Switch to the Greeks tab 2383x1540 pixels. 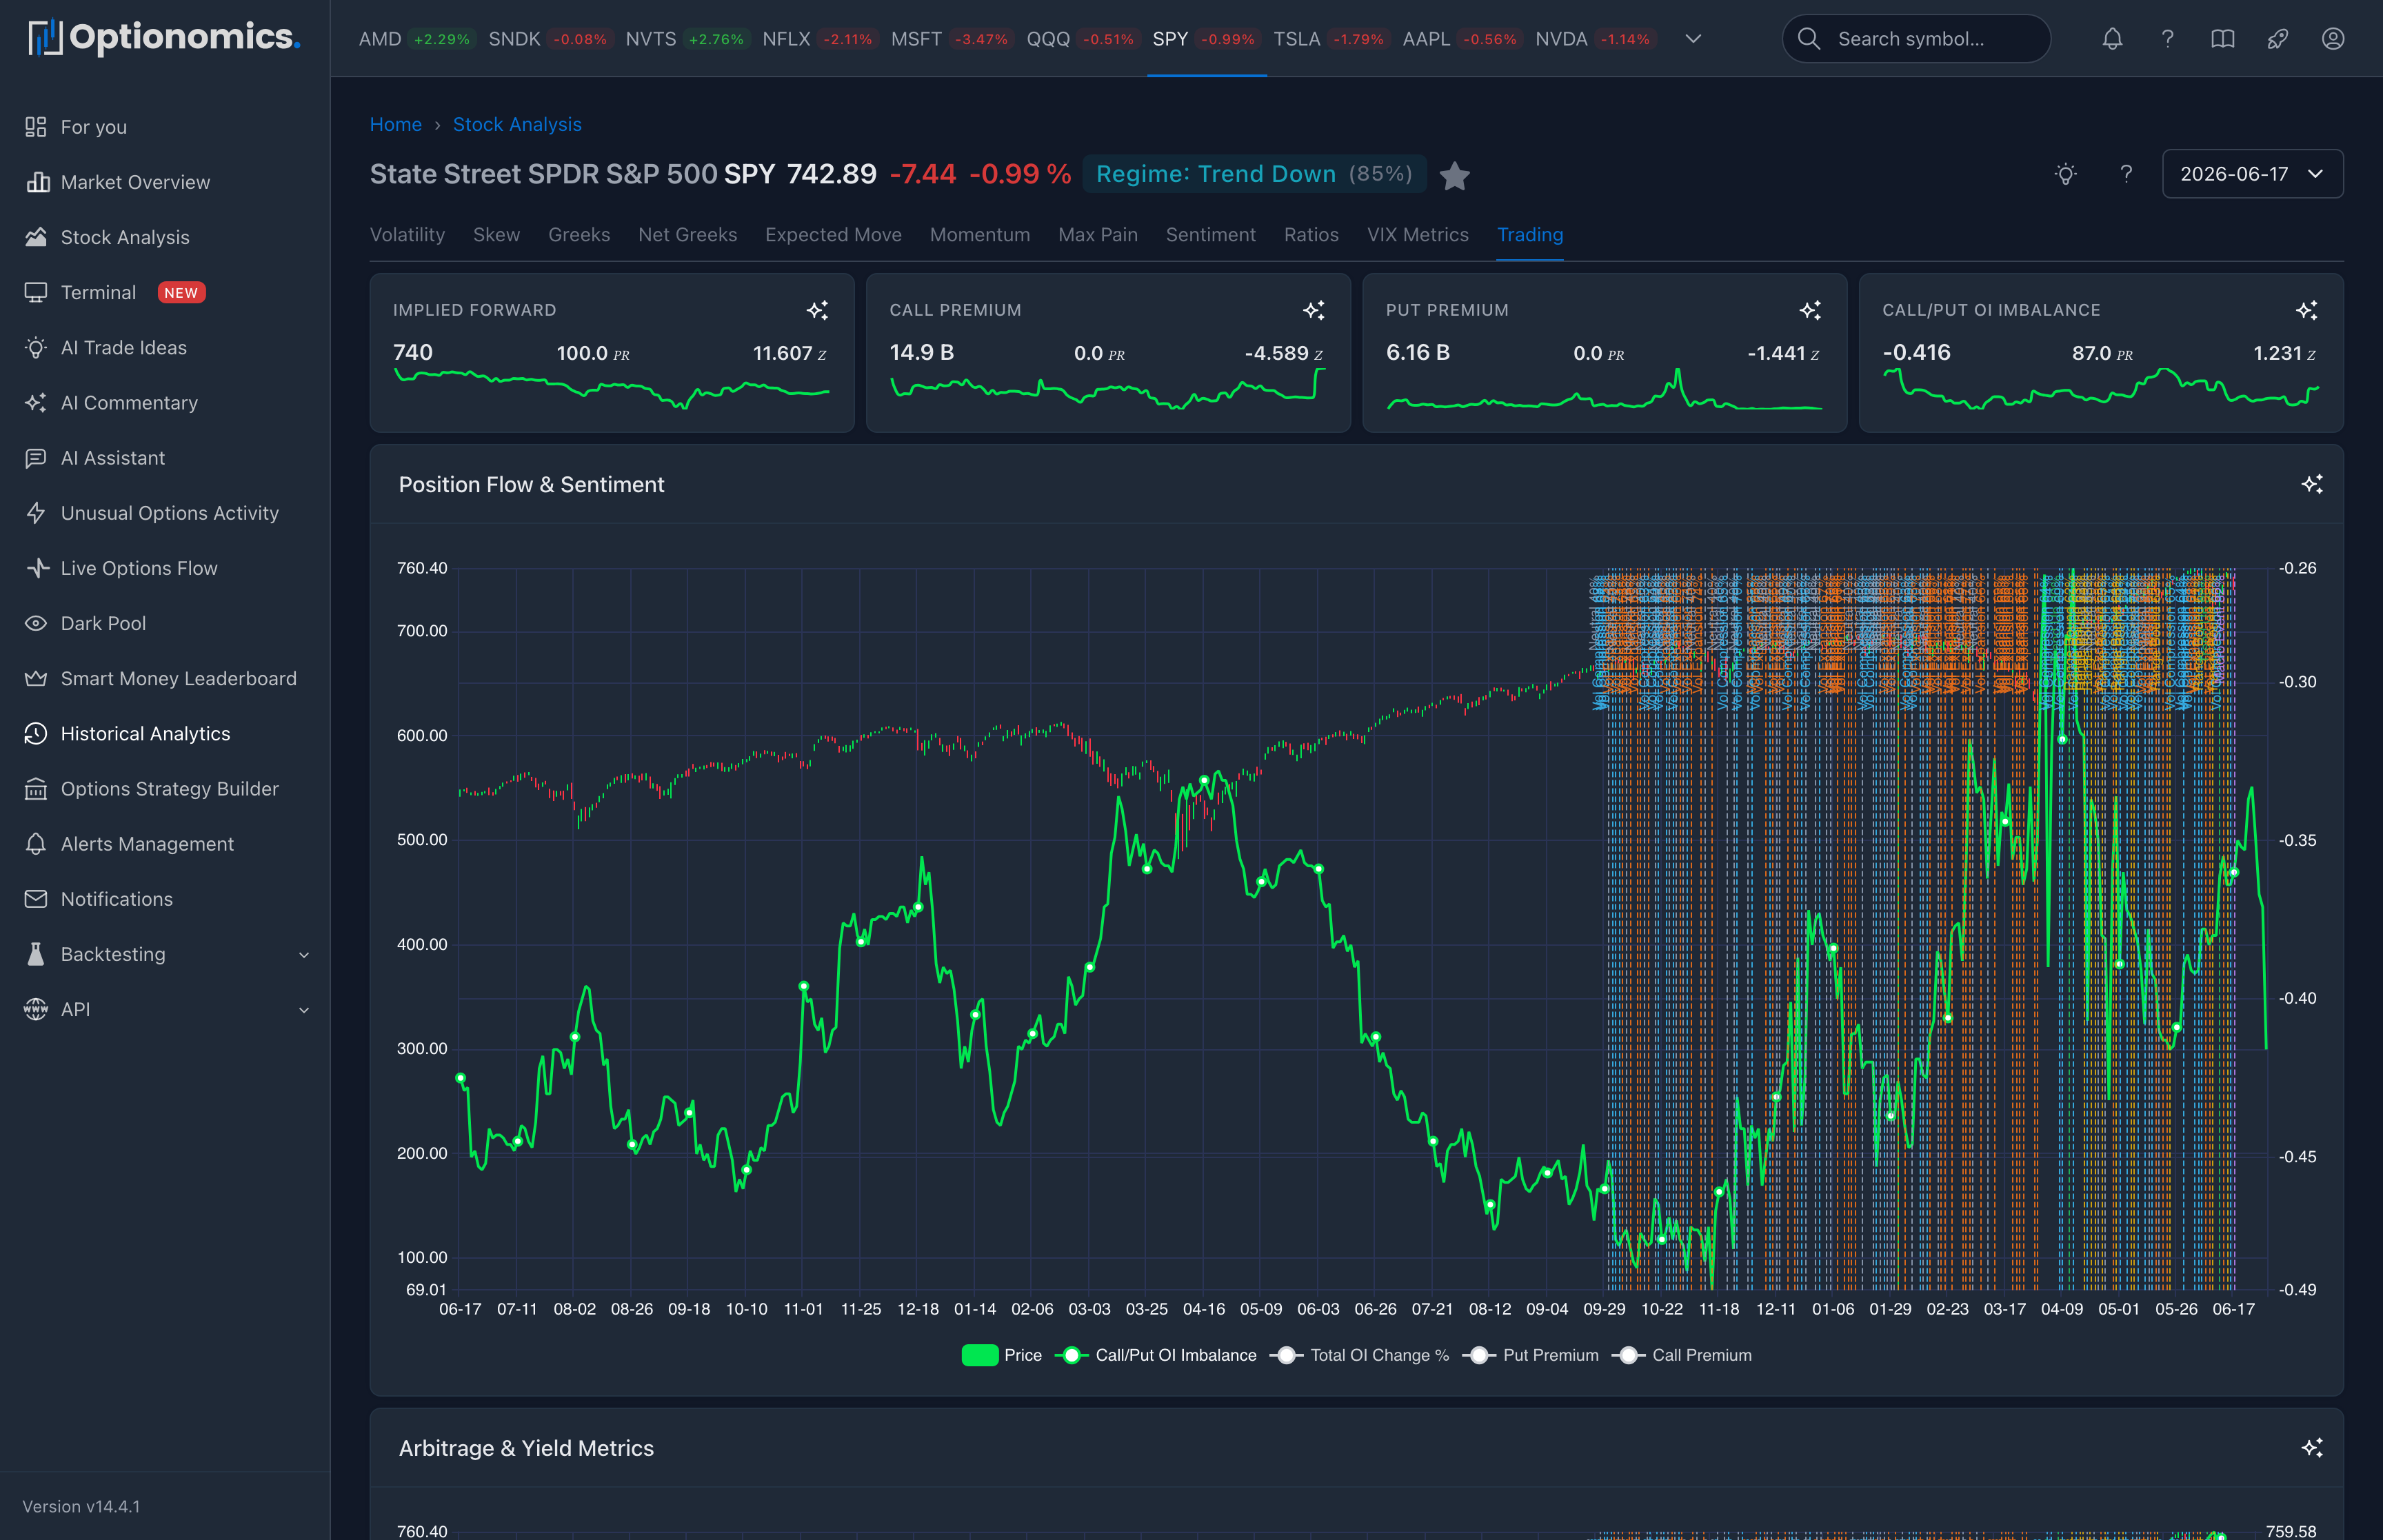coord(579,235)
